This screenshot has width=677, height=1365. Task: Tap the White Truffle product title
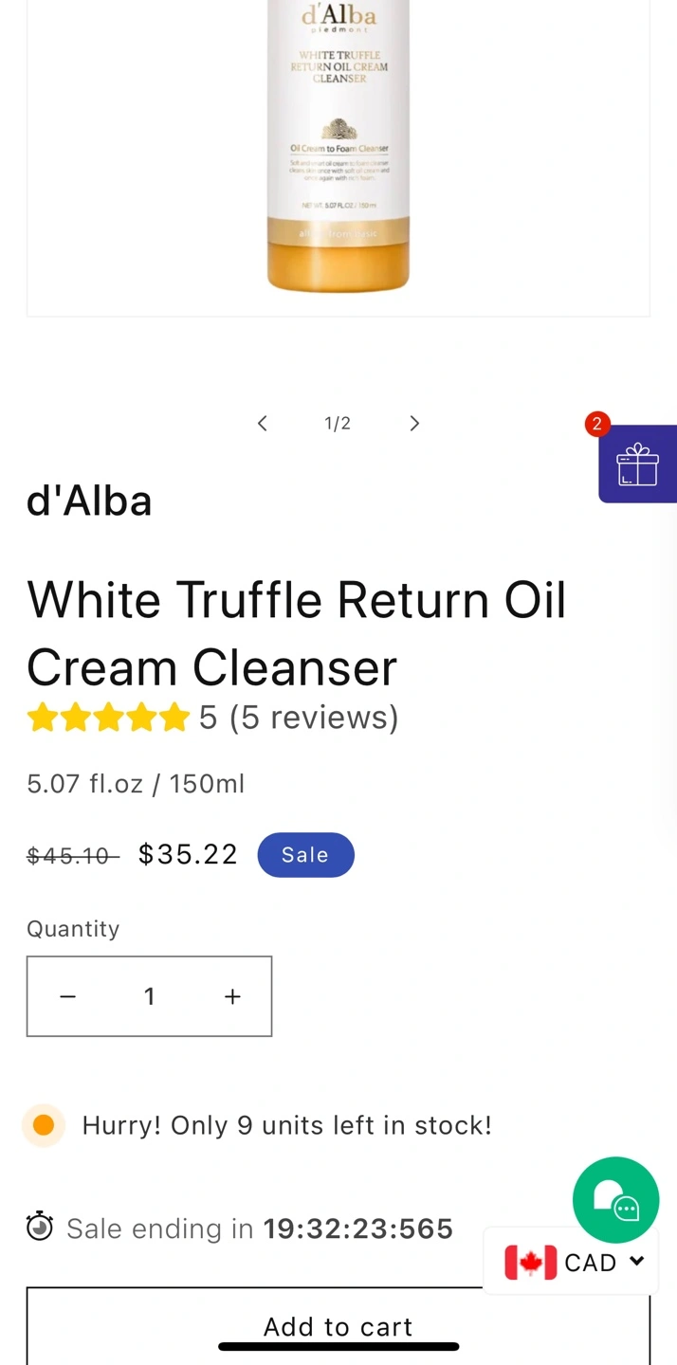[297, 633]
